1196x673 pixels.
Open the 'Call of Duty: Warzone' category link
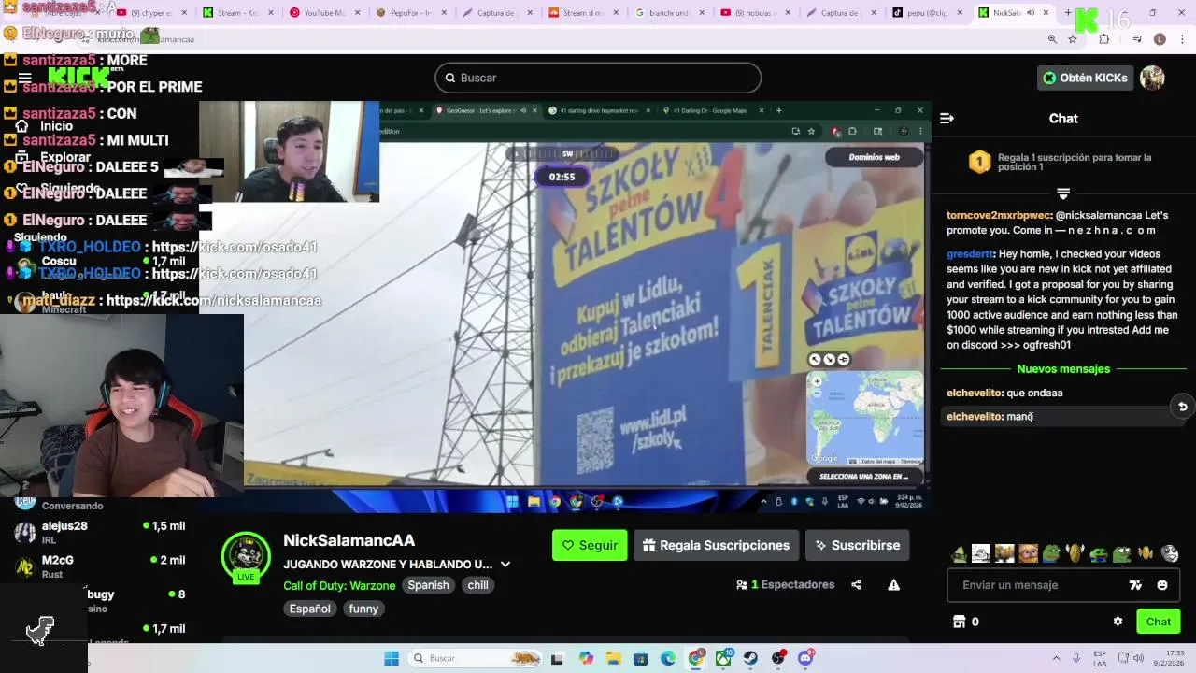pos(339,585)
